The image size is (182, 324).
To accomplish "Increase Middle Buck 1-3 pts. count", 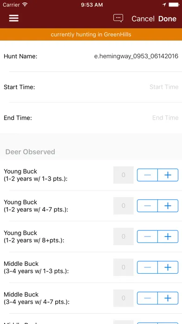I will pyautogui.click(x=168, y=267).
